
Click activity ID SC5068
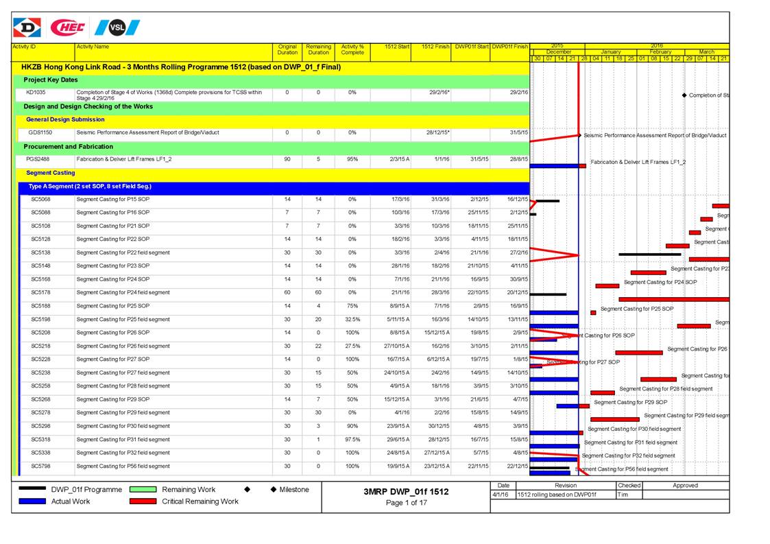point(40,200)
